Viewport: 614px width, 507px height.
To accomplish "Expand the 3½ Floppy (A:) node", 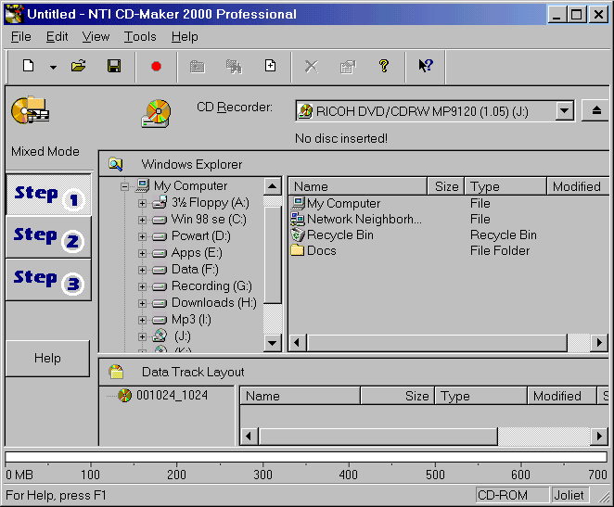I will [x=143, y=203].
